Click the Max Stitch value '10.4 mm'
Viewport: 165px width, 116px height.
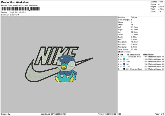pos(135,42)
